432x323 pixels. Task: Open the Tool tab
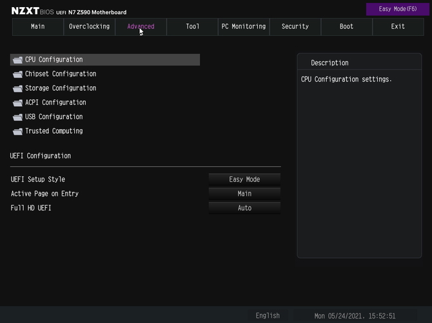192,26
